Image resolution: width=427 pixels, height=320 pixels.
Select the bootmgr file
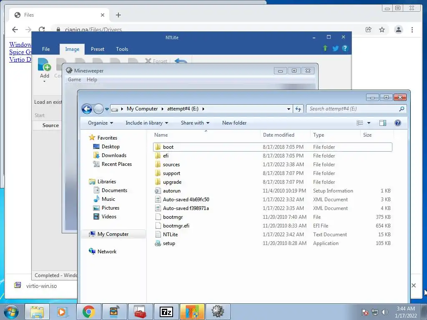pyautogui.click(x=272, y=217)
